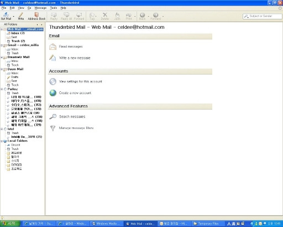Click the Create a new account globe icon
The height and width of the screenshot is (227, 283).
[53, 93]
